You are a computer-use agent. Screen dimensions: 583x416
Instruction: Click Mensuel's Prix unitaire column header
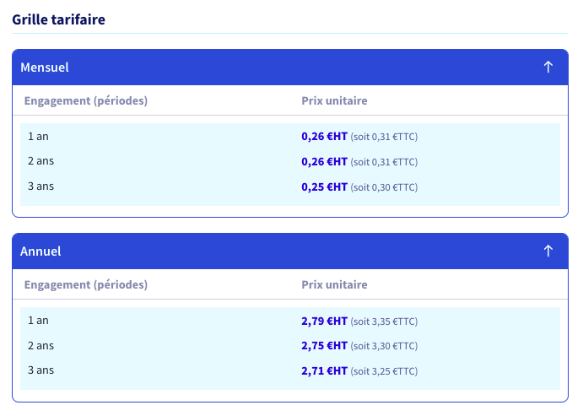coord(334,100)
